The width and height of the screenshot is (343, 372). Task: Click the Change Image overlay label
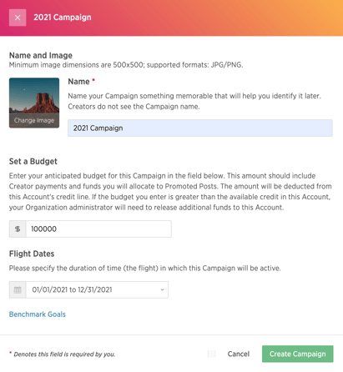(34, 120)
